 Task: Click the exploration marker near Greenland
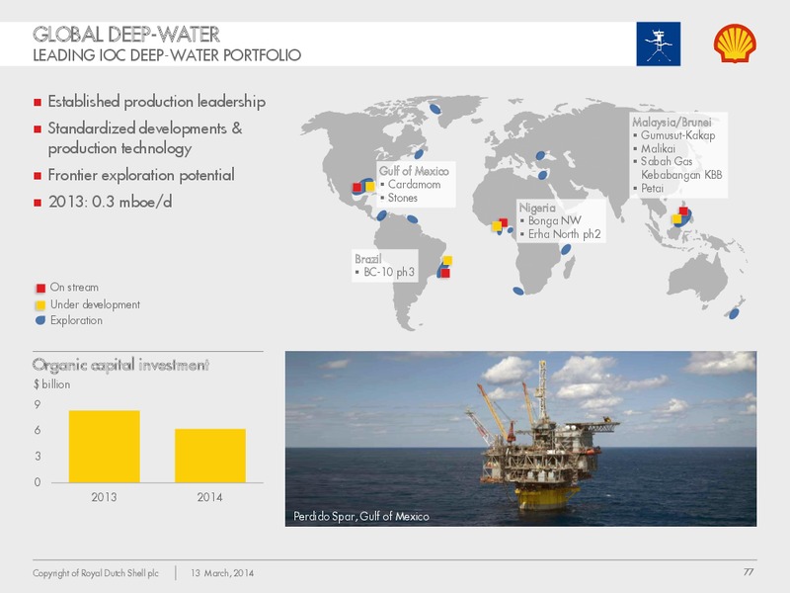(x=434, y=109)
